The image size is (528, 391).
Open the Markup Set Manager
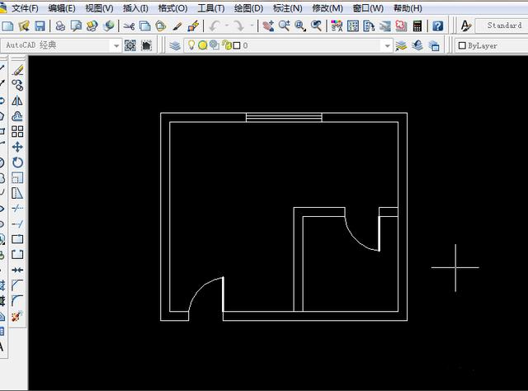tap(401, 26)
